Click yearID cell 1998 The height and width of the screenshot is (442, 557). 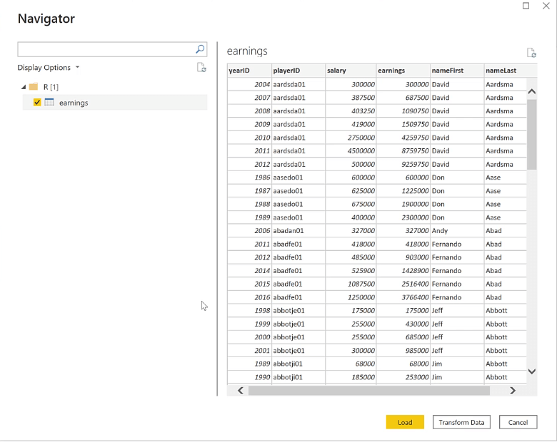point(249,310)
